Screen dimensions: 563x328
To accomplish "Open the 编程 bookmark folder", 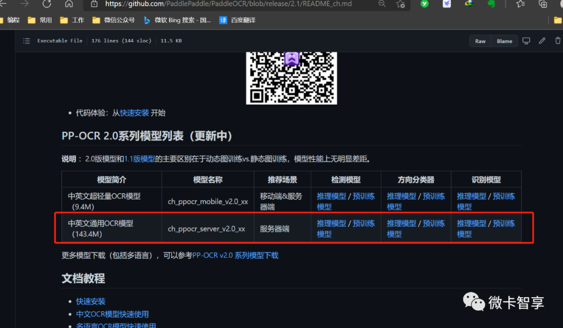I will pos(10,20).
